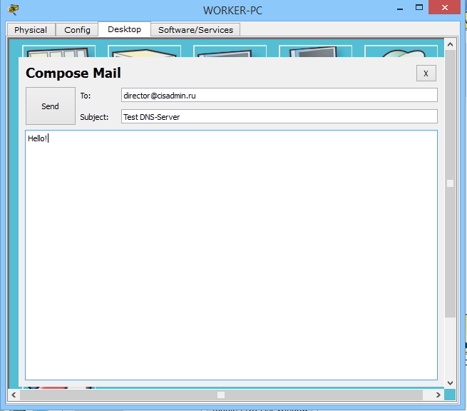Click into the Subject field
467x411 pixels.
click(x=279, y=116)
